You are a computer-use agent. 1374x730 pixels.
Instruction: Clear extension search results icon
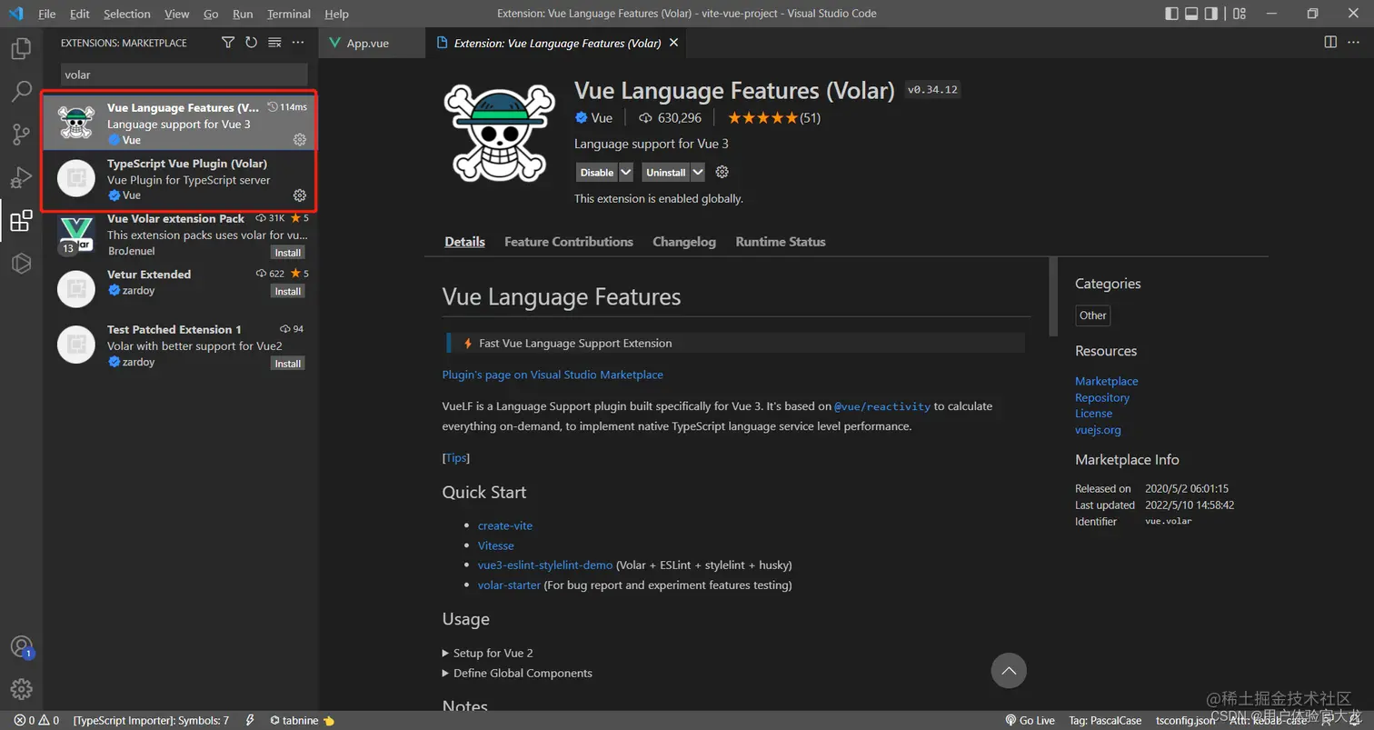pyautogui.click(x=274, y=43)
